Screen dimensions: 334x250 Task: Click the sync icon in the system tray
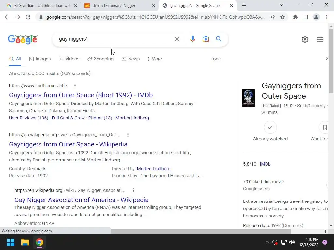click(x=275, y=242)
